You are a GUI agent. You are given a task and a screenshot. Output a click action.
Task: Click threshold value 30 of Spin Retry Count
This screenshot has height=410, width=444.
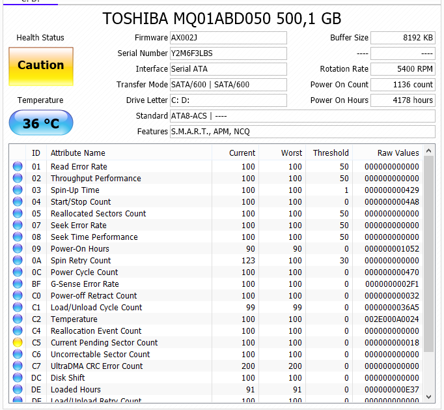pos(344,260)
